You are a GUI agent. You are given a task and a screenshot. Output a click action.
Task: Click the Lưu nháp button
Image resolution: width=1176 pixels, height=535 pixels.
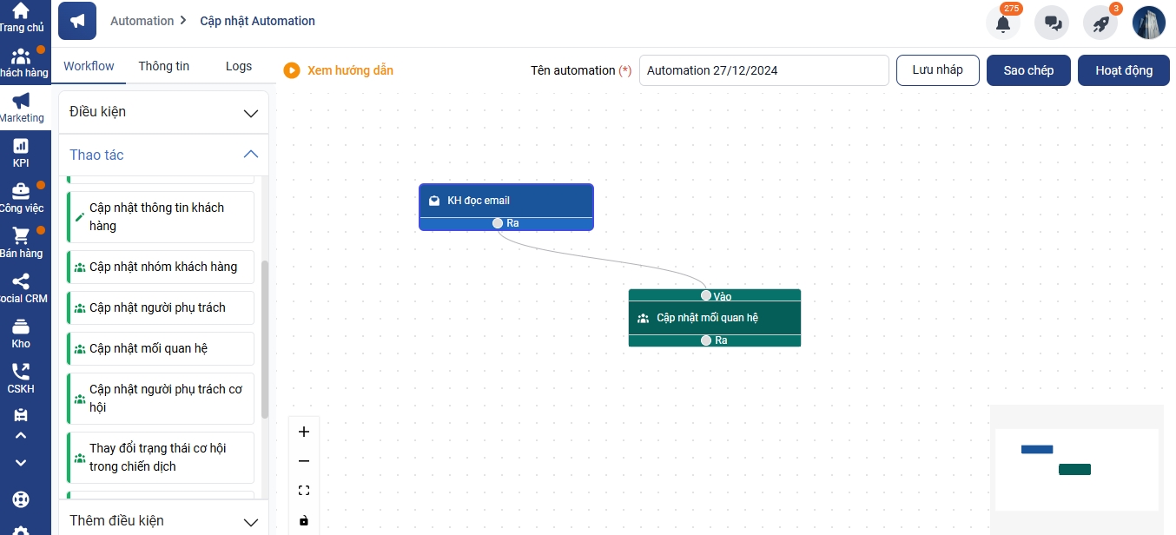tap(937, 70)
